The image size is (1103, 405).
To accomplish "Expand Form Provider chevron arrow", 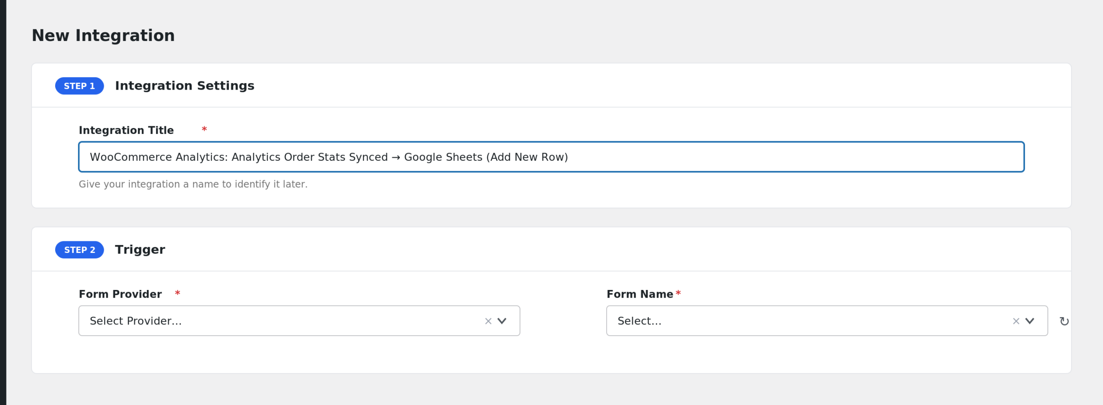I will [502, 321].
